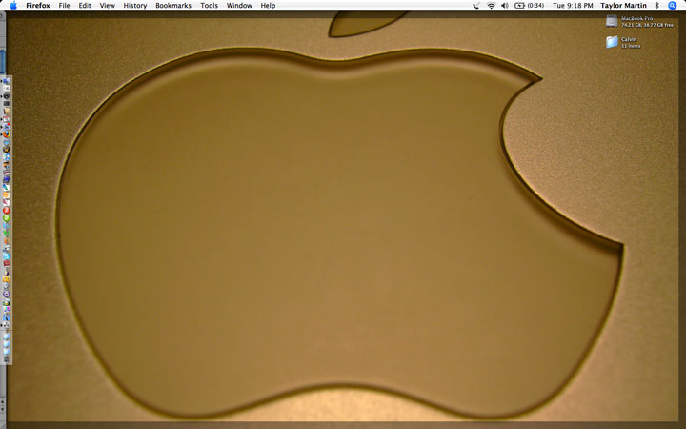Click the phone status icon in menu bar
Image resolution: width=686 pixels, height=429 pixels.
click(x=476, y=6)
